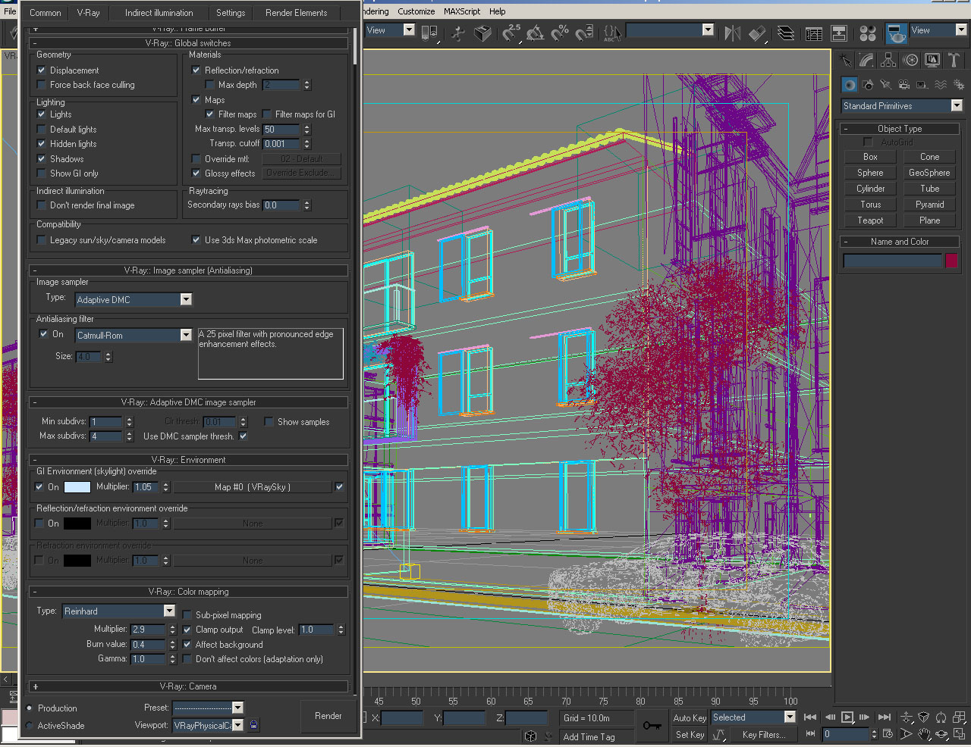This screenshot has width=971, height=747.
Task: Open the Reinhard color mapping Type dropdown
Action: (118, 611)
